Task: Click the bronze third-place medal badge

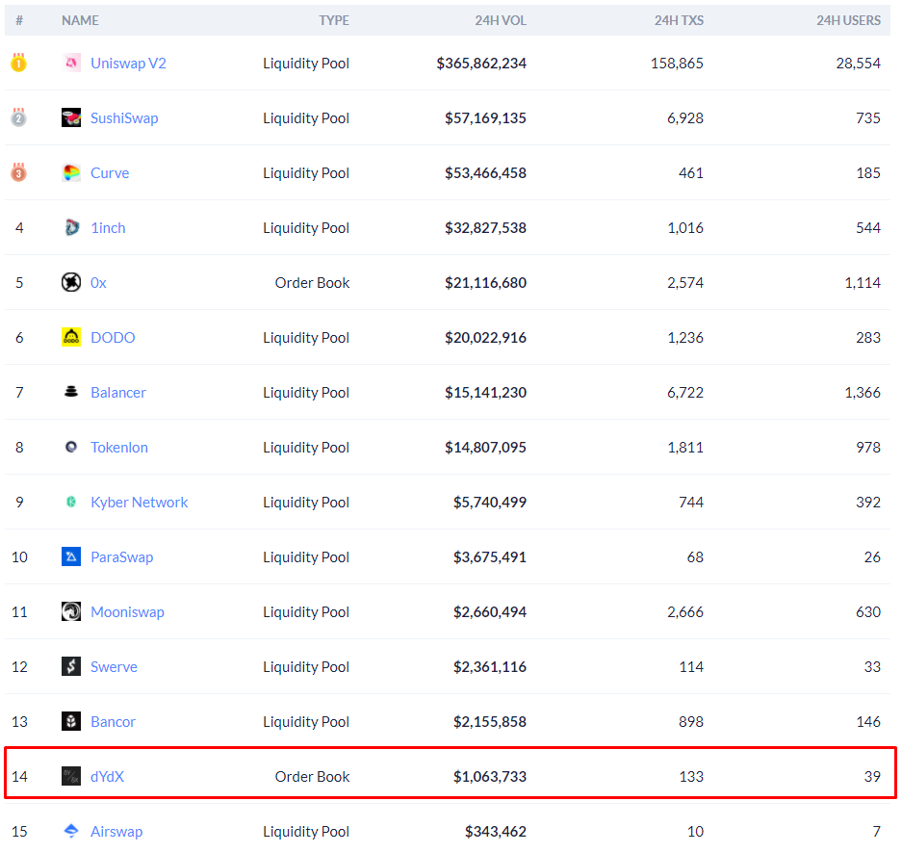Action: 18,172
